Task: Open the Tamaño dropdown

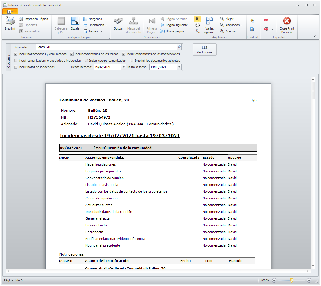Action: 93,31
